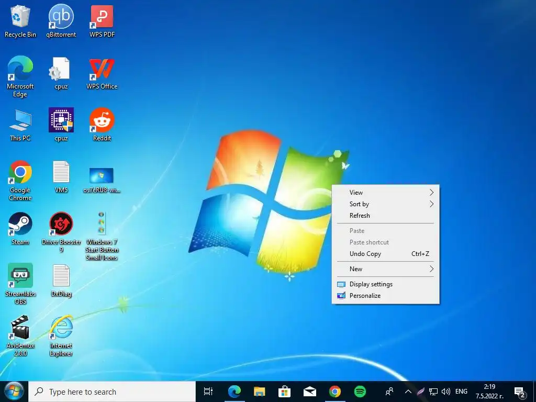Expand the View submenu in context menu

point(386,193)
